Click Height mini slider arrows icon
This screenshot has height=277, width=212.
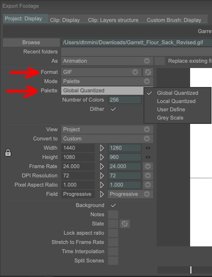(148, 157)
